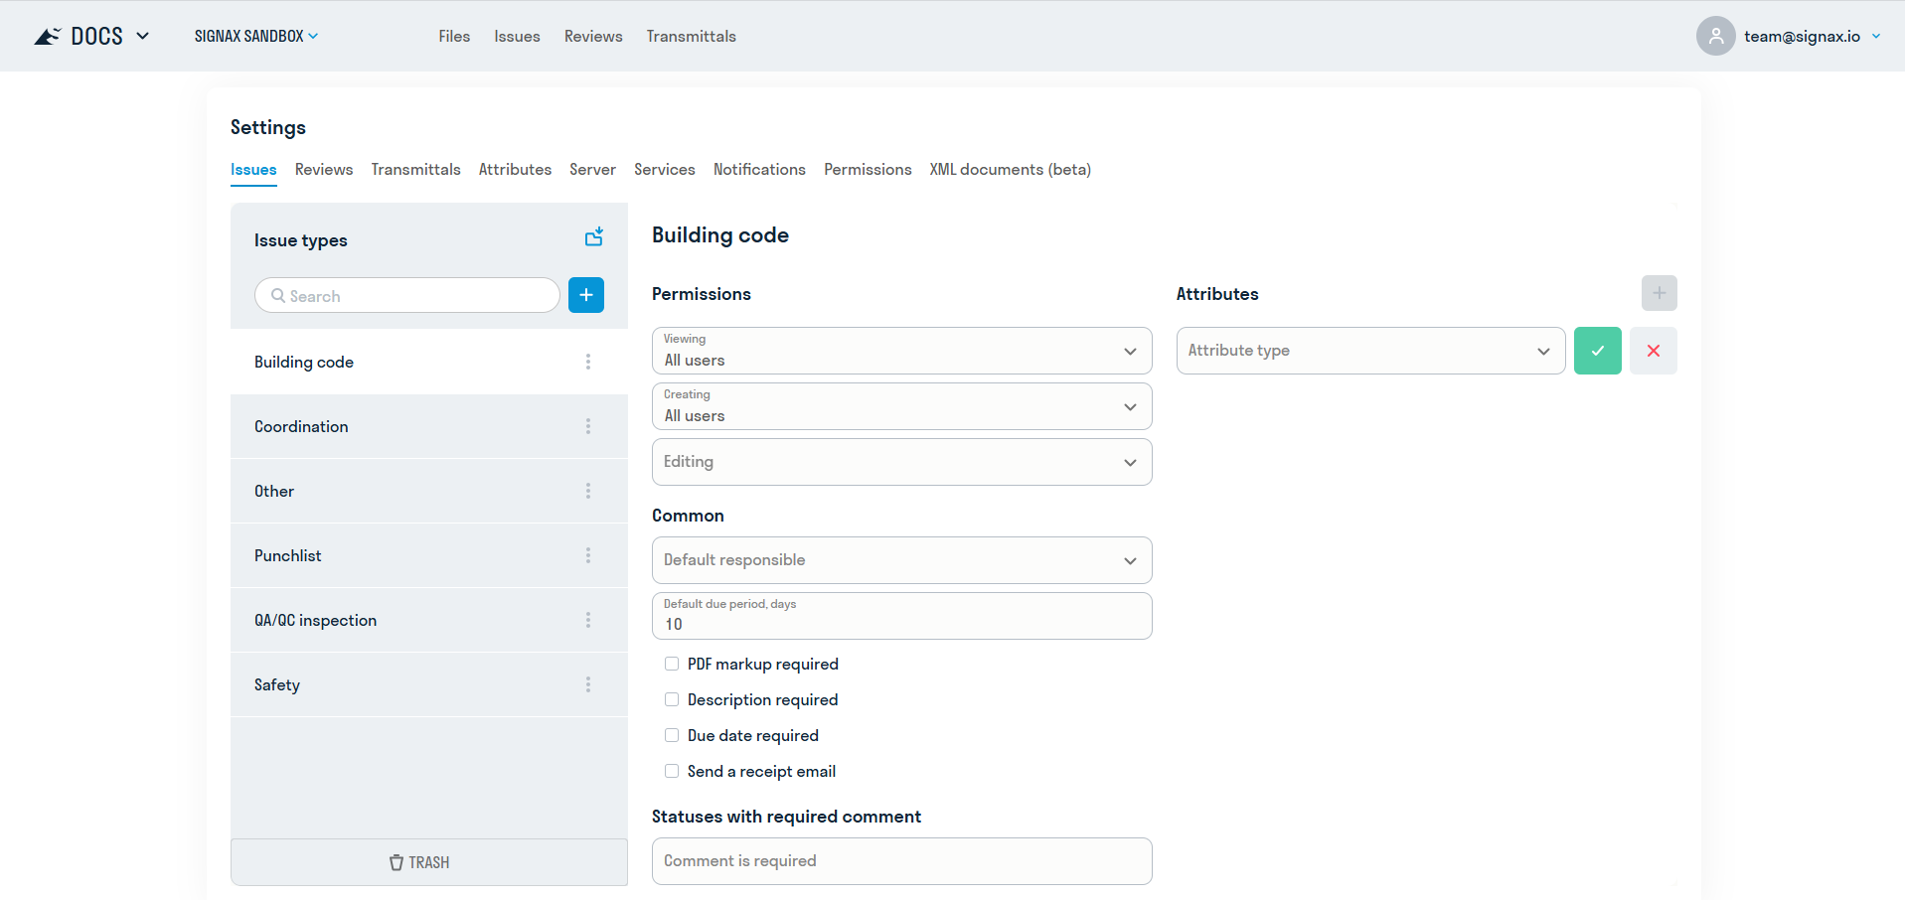The image size is (1905, 900).
Task: Cancel attribute with red X button
Action: click(x=1654, y=351)
